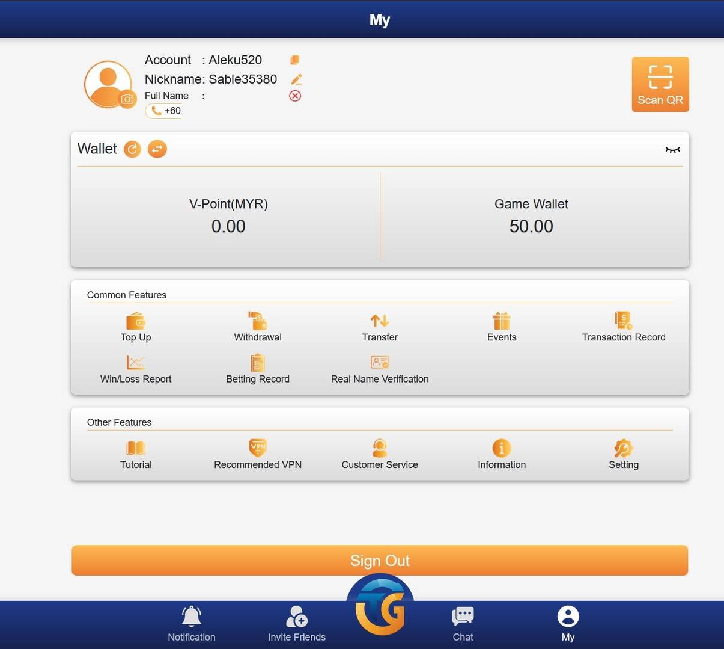Open Real Name Verification
The width and height of the screenshot is (724, 649).
(380, 370)
